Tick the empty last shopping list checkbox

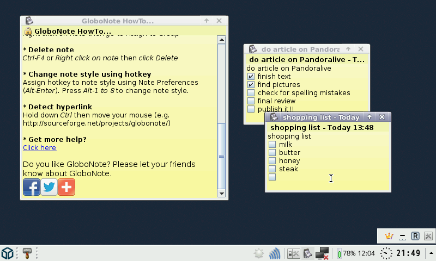(x=272, y=177)
